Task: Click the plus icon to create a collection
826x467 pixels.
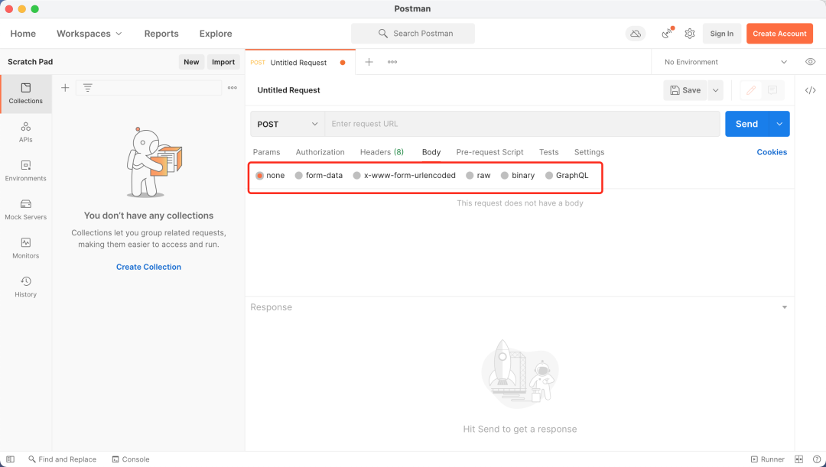Action: [65, 88]
